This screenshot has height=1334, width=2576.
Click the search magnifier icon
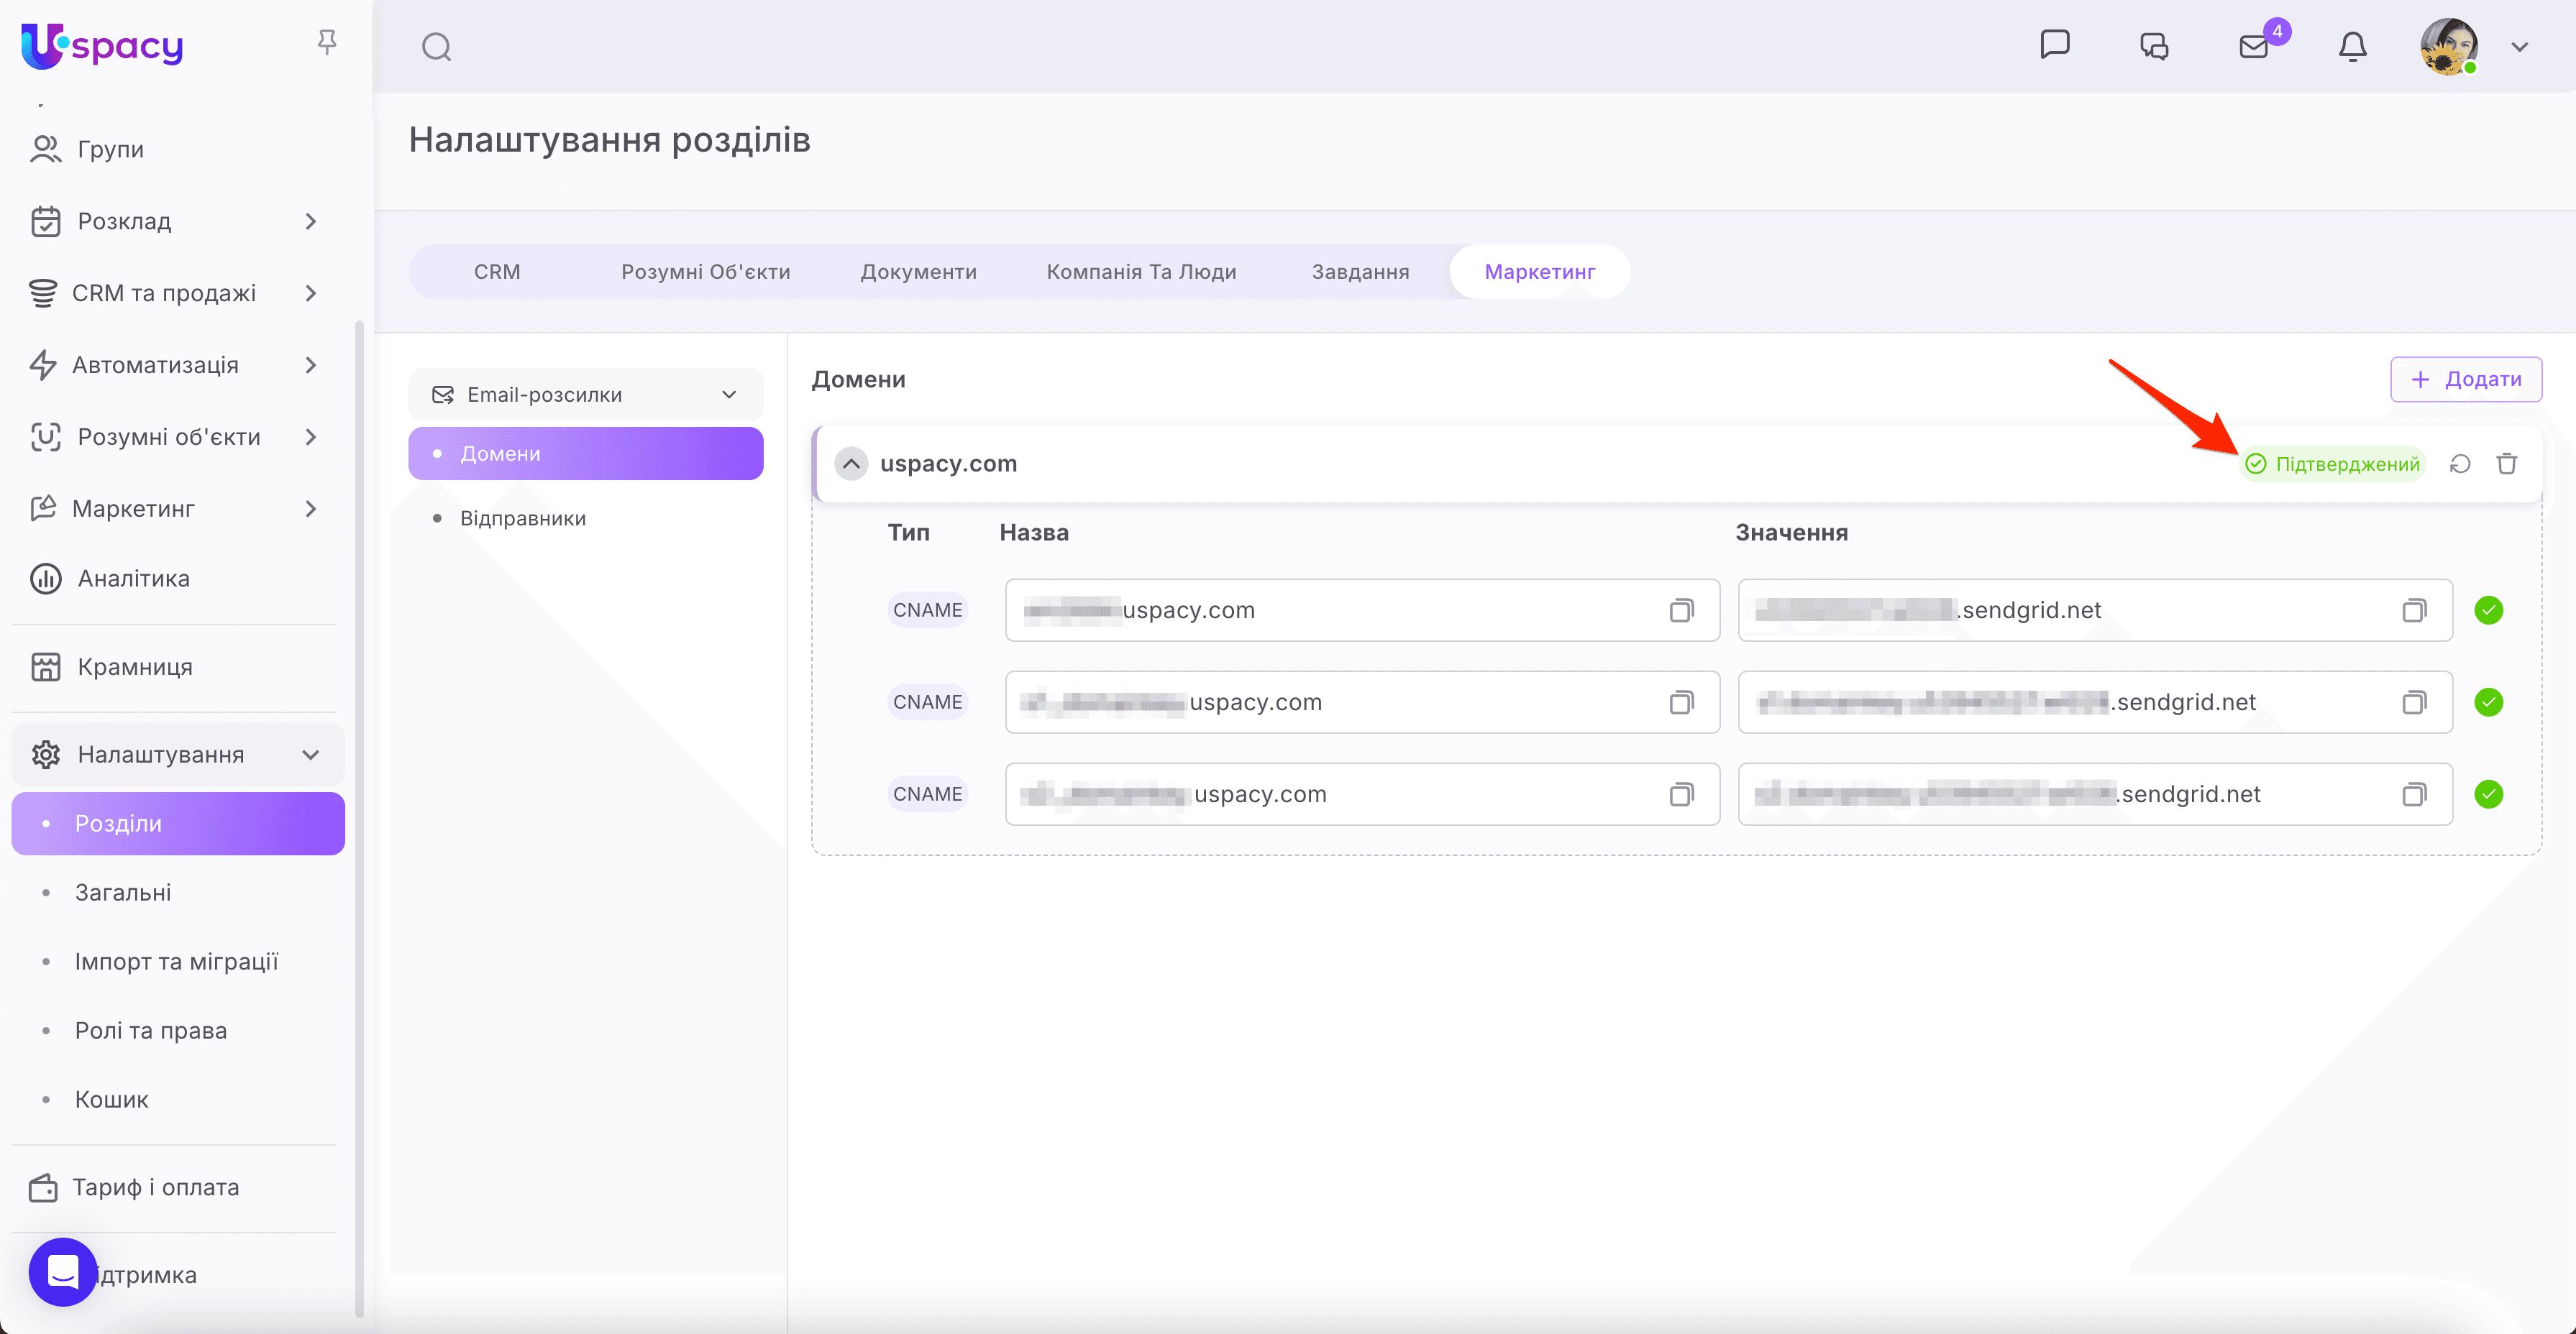point(436,47)
